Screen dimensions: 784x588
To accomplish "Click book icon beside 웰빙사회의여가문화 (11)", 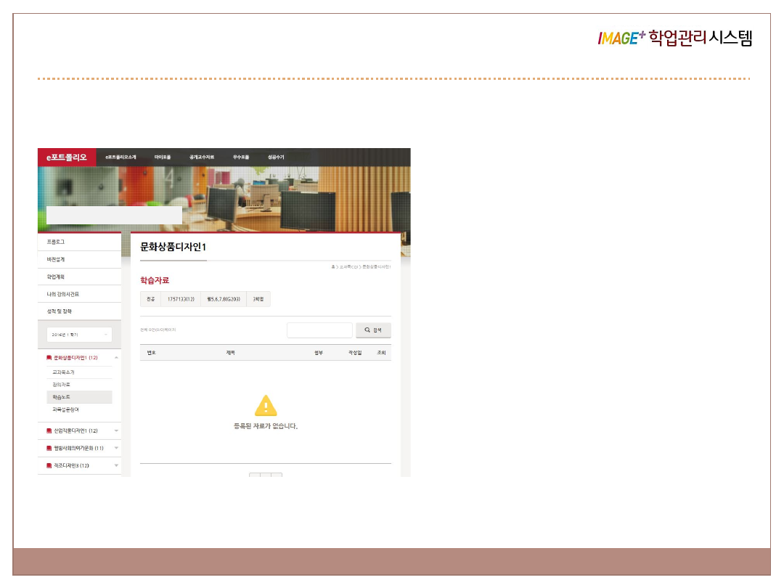I will tap(49, 448).
